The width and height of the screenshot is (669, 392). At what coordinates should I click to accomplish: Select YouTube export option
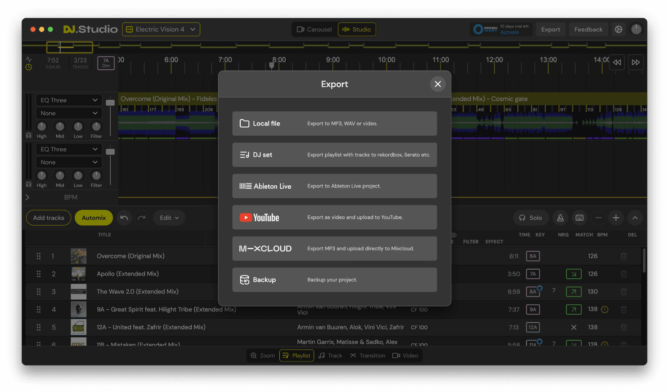(334, 217)
